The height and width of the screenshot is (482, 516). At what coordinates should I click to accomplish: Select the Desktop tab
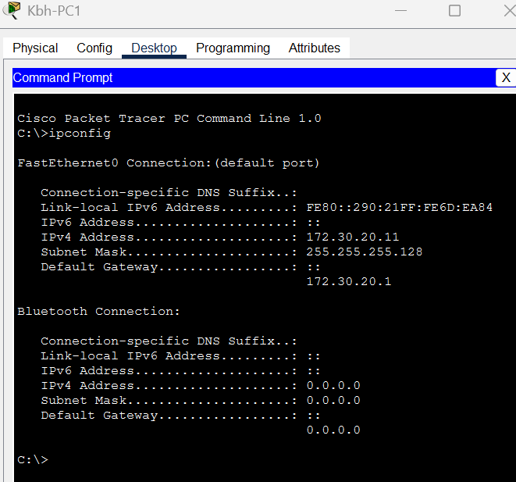(154, 48)
